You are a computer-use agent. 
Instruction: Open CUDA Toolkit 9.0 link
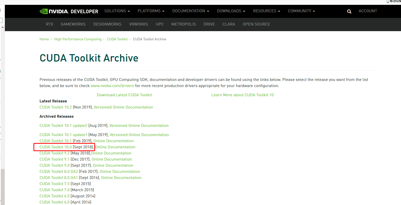(54, 165)
